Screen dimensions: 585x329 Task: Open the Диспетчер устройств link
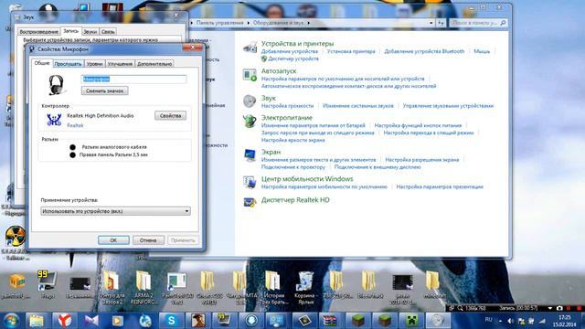click(x=293, y=58)
